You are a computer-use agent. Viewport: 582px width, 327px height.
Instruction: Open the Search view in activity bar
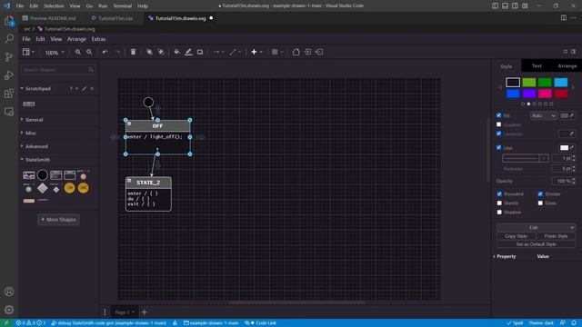coord(9,38)
